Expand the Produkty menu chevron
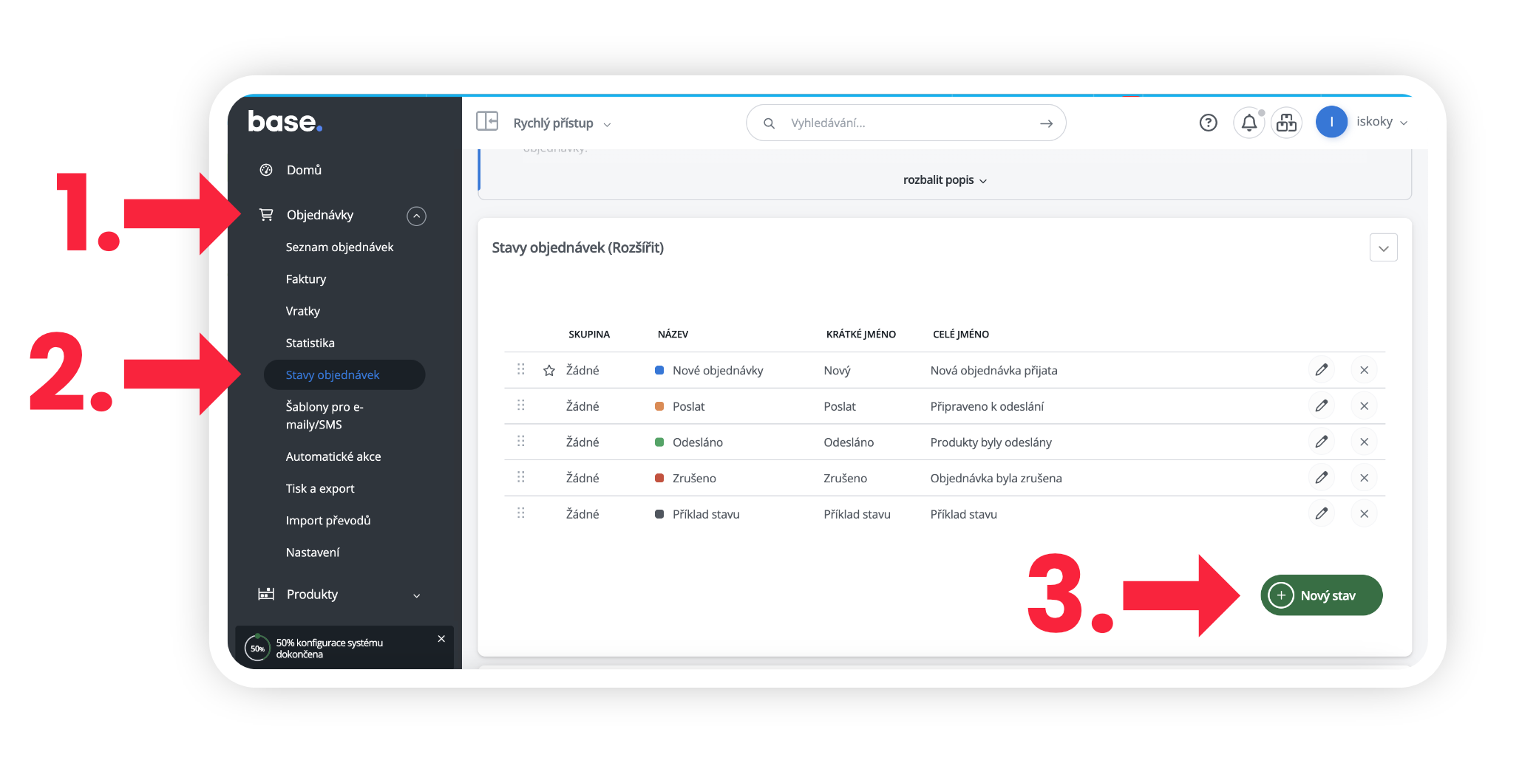The image size is (1522, 763). pos(417,595)
